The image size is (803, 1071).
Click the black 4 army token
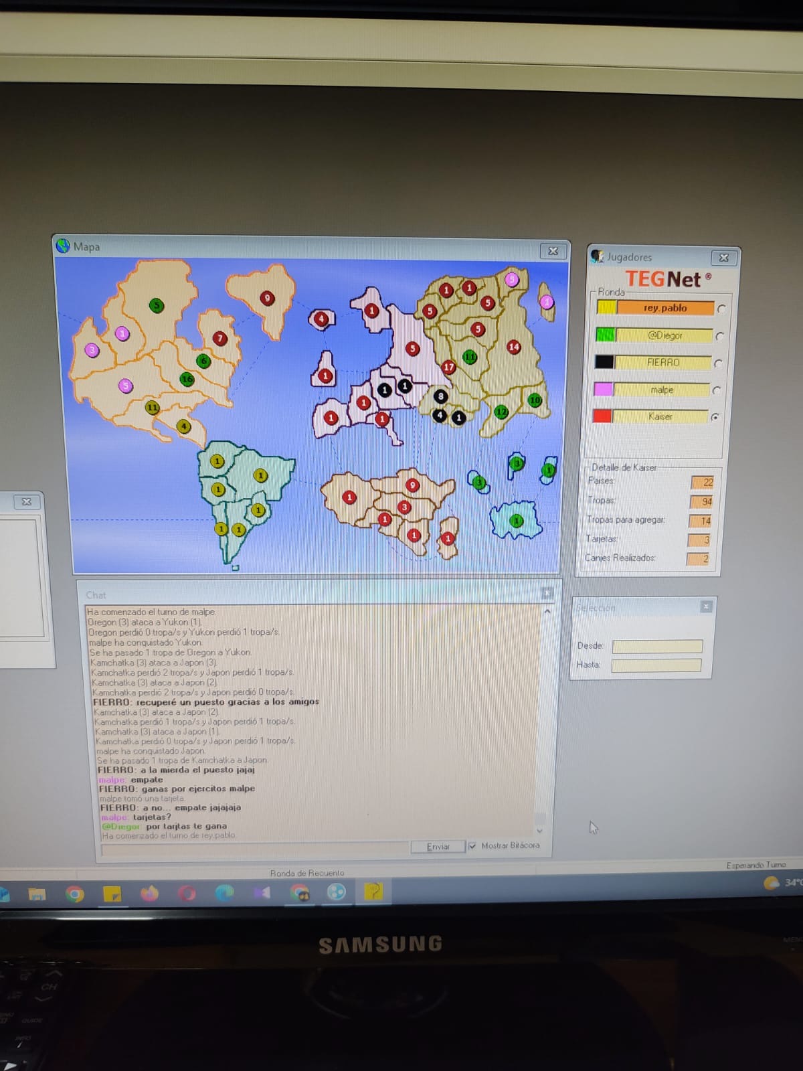click(x=440, y=416)
